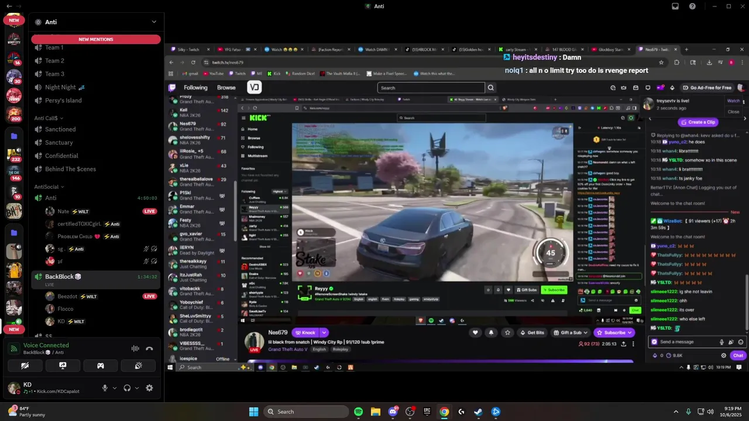Deafen with the headphones icon
749x421 pixels.
coord(127,388)
